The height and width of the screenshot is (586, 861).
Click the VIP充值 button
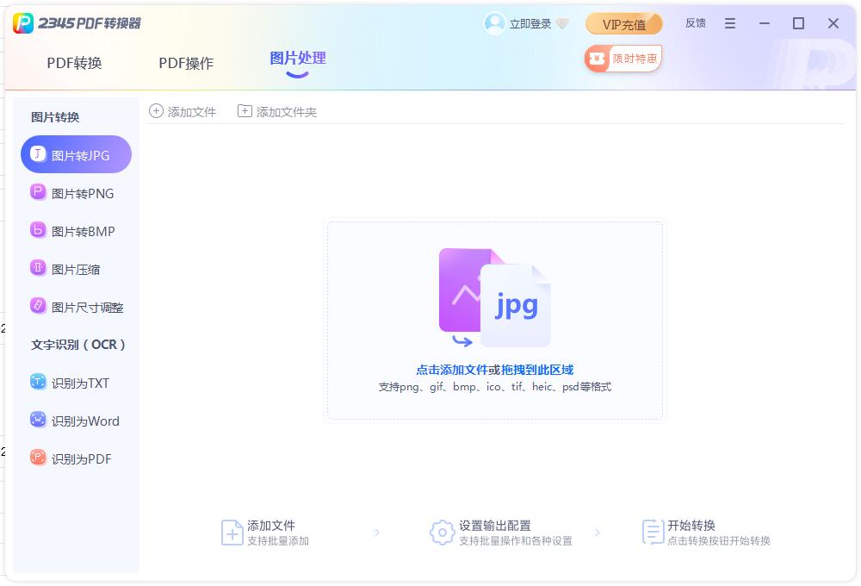pos(623,24)
